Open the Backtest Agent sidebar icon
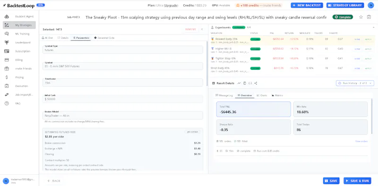The height and width of the screenshot is (186, 378). tap(7, 17)
